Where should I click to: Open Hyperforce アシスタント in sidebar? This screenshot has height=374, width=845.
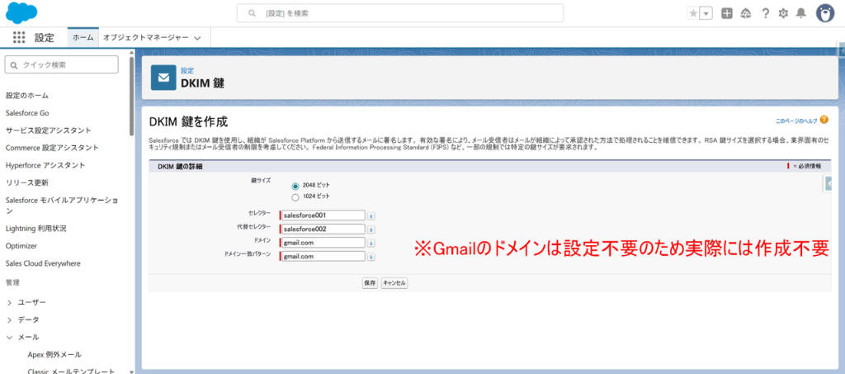[45, 165]
